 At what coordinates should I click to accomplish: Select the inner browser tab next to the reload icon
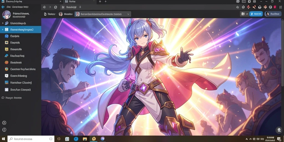point(69,7)
